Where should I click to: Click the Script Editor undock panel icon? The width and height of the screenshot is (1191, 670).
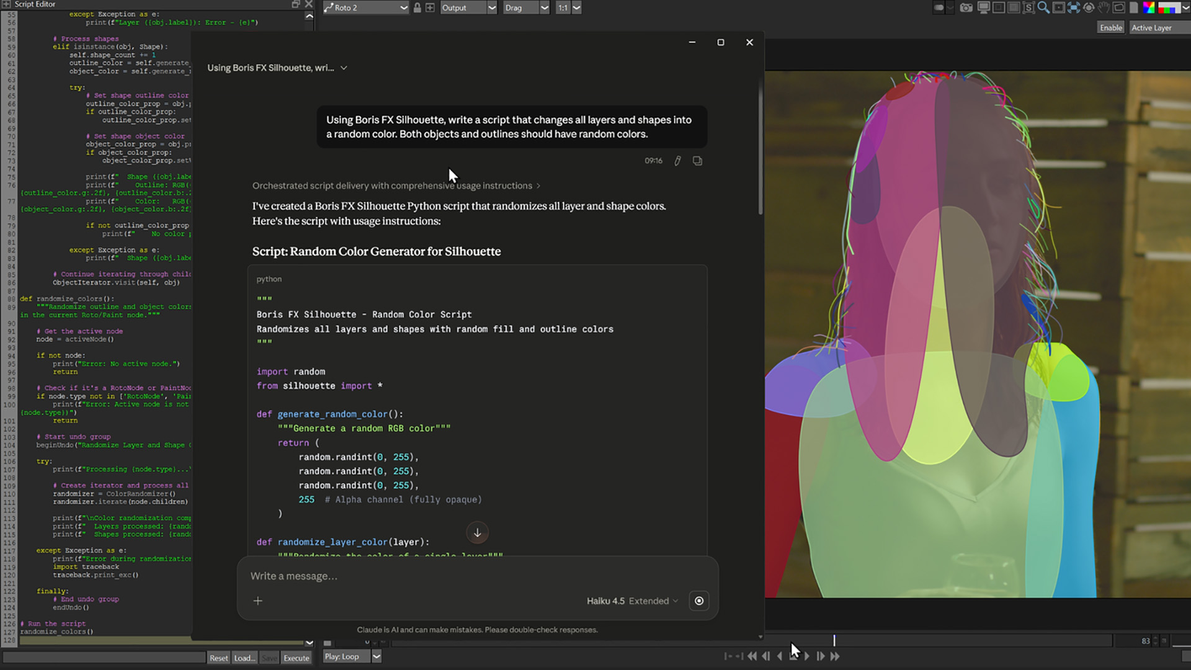click(x=296, y=4)
